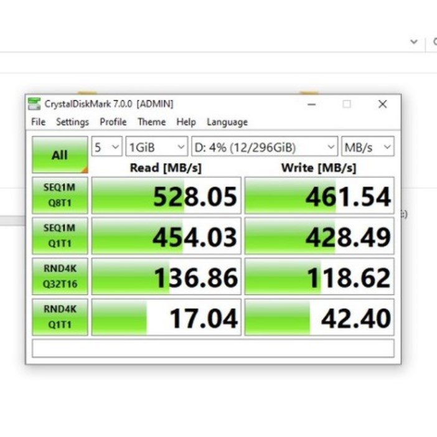Screen dimensions: 437x437
Task: Click the 42.40 RND4K Q1T1 write result
Action: click(x=319, y=317)
